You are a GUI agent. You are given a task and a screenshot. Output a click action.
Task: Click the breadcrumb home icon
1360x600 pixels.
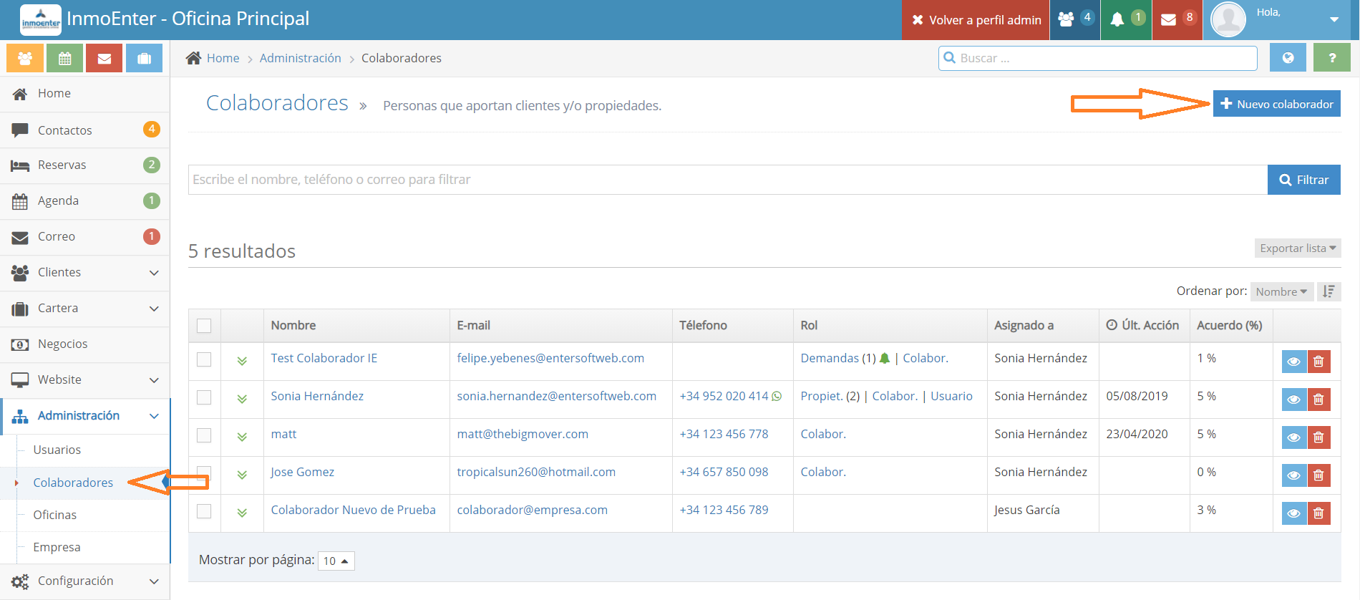point(193,58)
